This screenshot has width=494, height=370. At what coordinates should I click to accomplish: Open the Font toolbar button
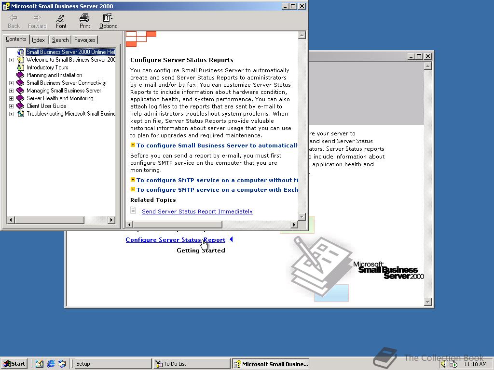(61, 21)
